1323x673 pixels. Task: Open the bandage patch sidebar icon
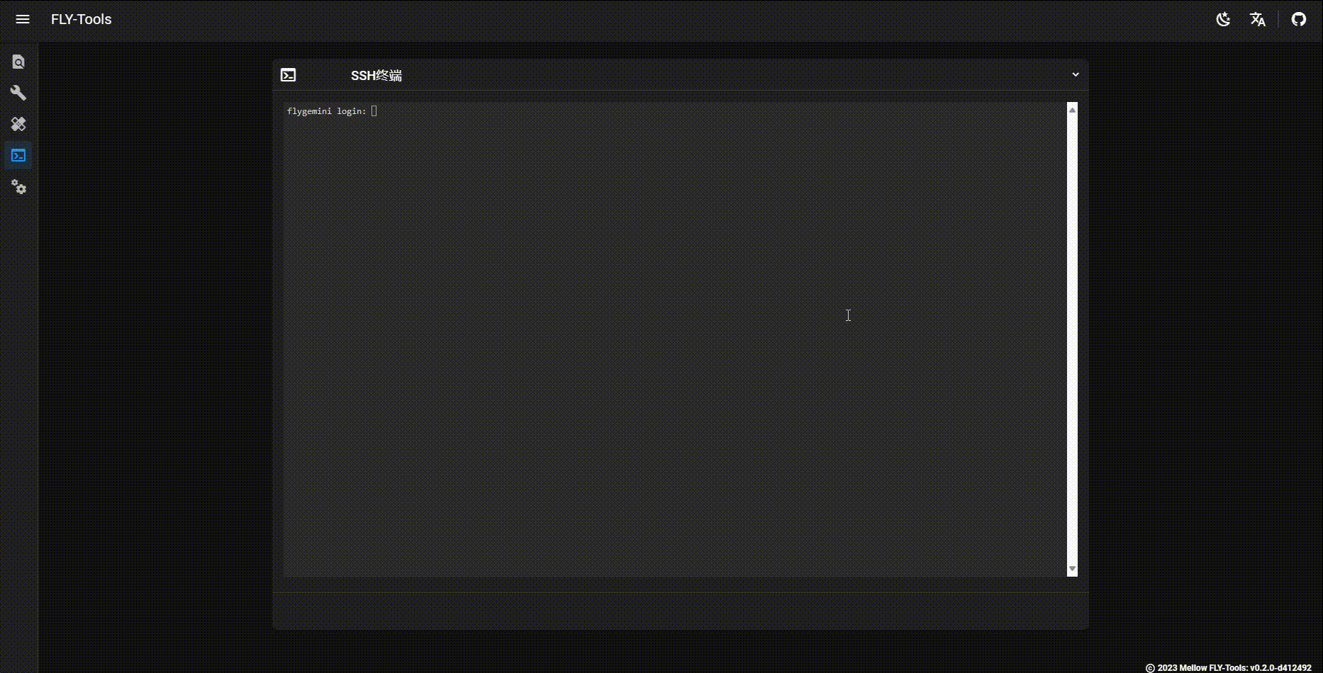click(x=18, y=124)
